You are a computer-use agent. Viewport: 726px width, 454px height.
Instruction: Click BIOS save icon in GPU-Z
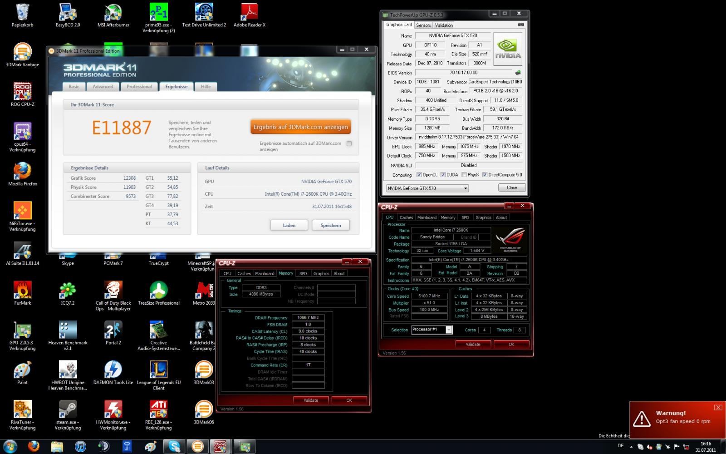click(x=518, y=73)
